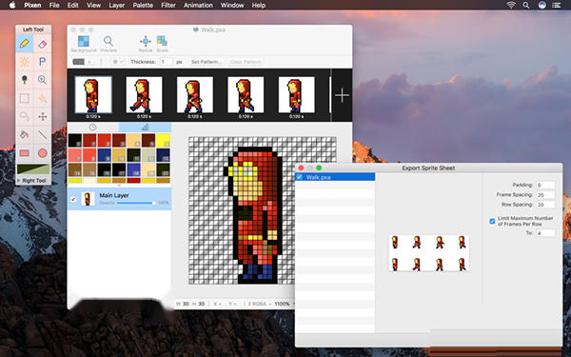Screen dimensions: 571x357
Task: Open the Pixen application menu
Action: pyautogui.click(x=32, y=5)
